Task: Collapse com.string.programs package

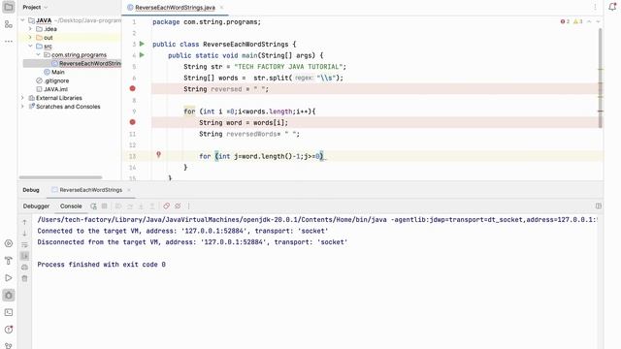Action: pyautogui.click(x=39, y=54)
